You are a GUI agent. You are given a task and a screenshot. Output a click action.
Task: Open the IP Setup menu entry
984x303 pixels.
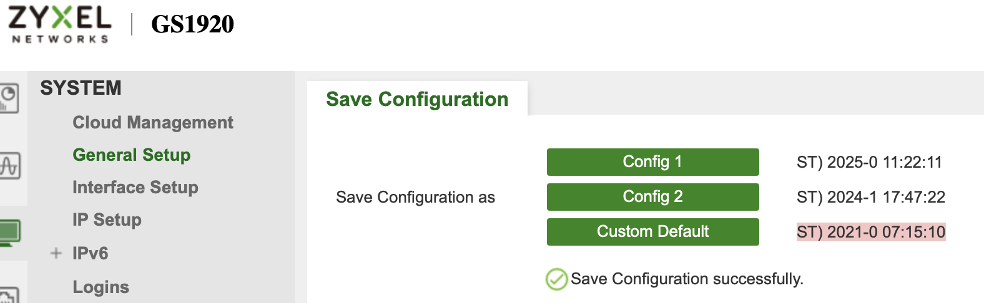coord(107,219)
